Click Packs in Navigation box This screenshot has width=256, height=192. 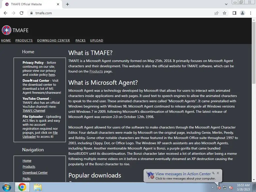point(26,178)
